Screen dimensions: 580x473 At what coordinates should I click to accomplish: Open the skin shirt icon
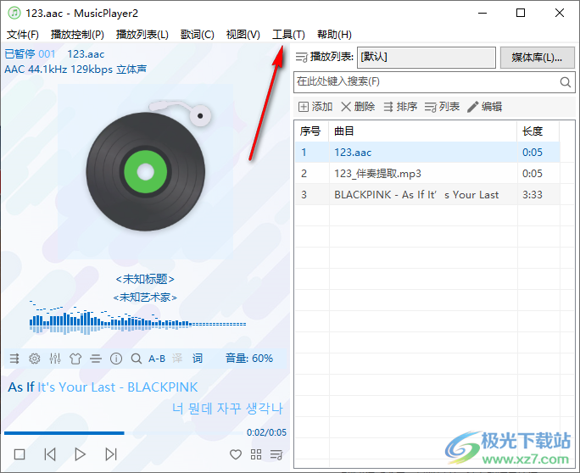coord(75,359)
